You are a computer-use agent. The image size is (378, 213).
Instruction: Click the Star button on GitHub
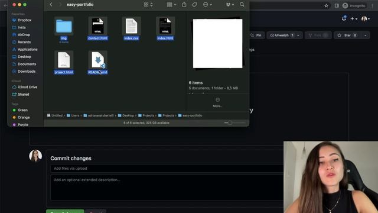pyautogui.click(x=347, y=35)
